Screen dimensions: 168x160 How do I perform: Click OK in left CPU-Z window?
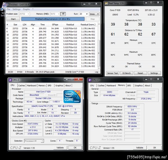tap(75, 148)
